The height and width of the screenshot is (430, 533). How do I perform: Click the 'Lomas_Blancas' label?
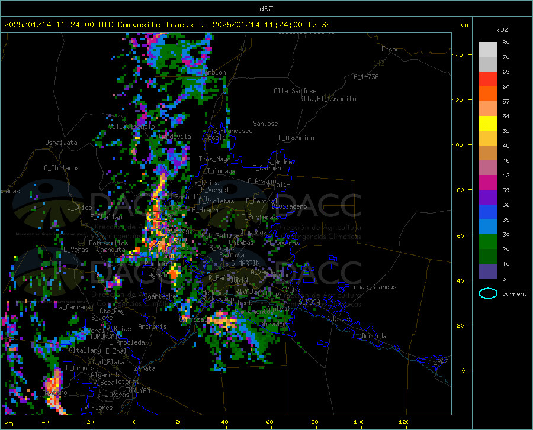click(373, 287)
